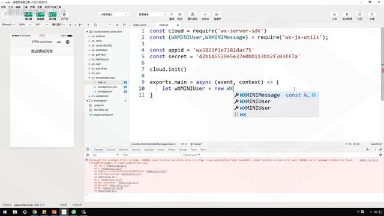Image resolution: width=384 pixels, height=216 pixels.
Task: Open the Windows Start button
Action: coord(5,212)
